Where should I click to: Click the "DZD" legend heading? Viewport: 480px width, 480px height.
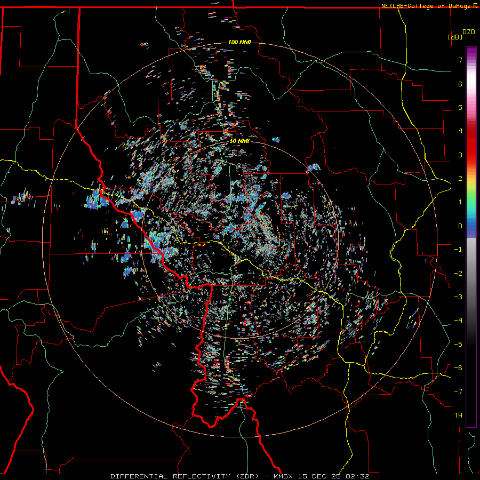click(468, 32)
